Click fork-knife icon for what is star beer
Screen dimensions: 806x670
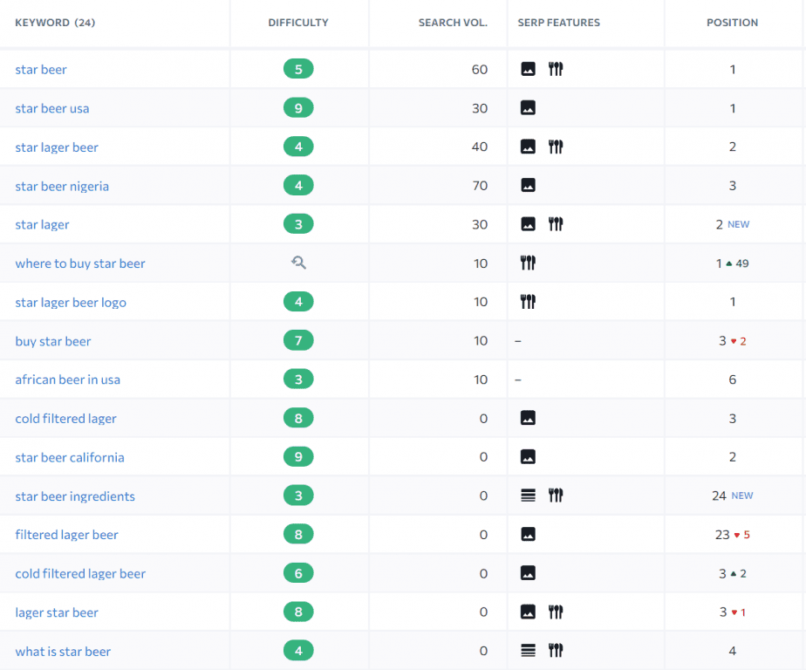tap(556, 651)
